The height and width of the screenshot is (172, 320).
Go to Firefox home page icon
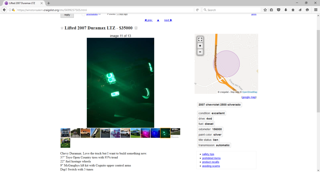click(x=293, y=10)
